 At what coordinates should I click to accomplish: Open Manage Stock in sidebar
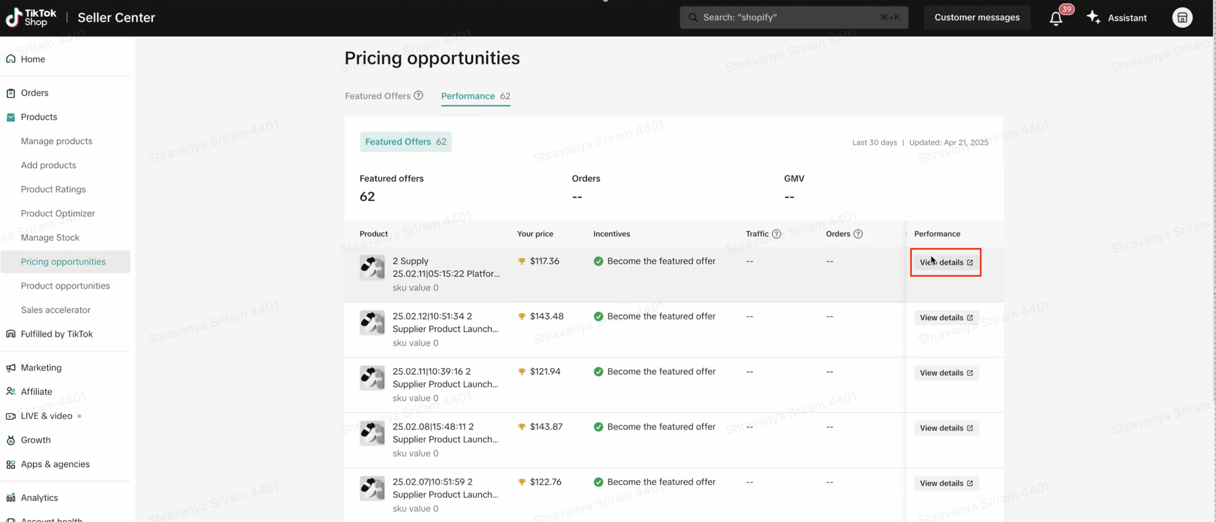click(50, 237)
